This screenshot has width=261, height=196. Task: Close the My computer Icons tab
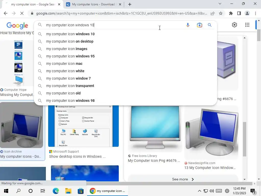[120, 5]
